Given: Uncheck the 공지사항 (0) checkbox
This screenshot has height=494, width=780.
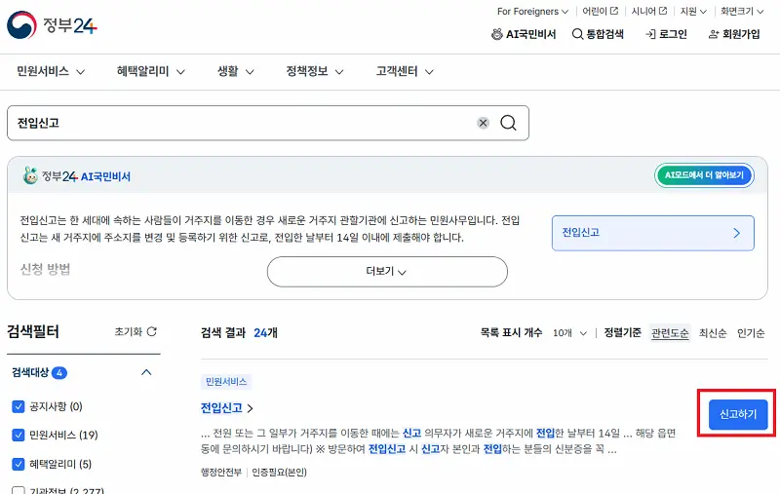Looking at the screenshot, I should 19,406.
